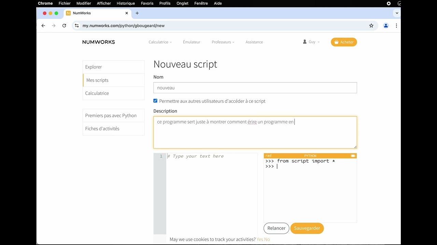Open the Aide menu
This screenshot has height=245, width=437.
point(218,3)
